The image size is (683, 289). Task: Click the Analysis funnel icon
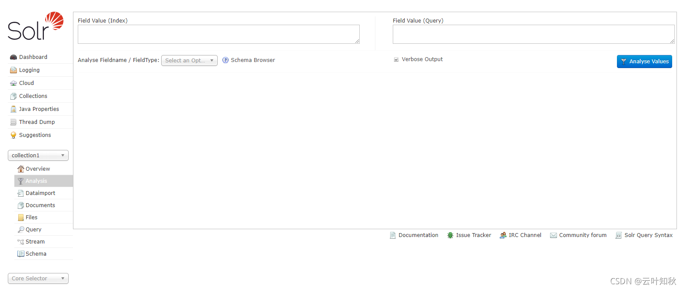(20, 181)
